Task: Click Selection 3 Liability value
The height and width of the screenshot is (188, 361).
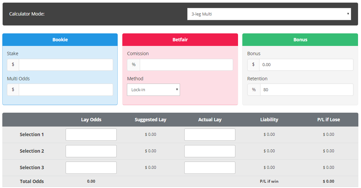Action: point(269,168)
